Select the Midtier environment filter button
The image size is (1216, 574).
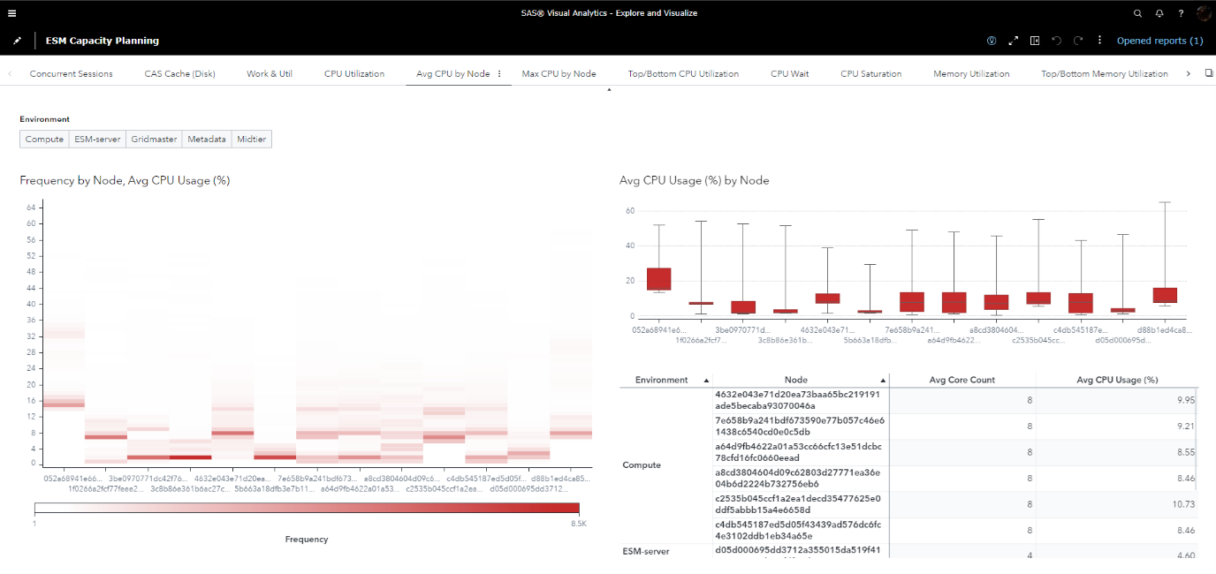click(x=253, y=139)
